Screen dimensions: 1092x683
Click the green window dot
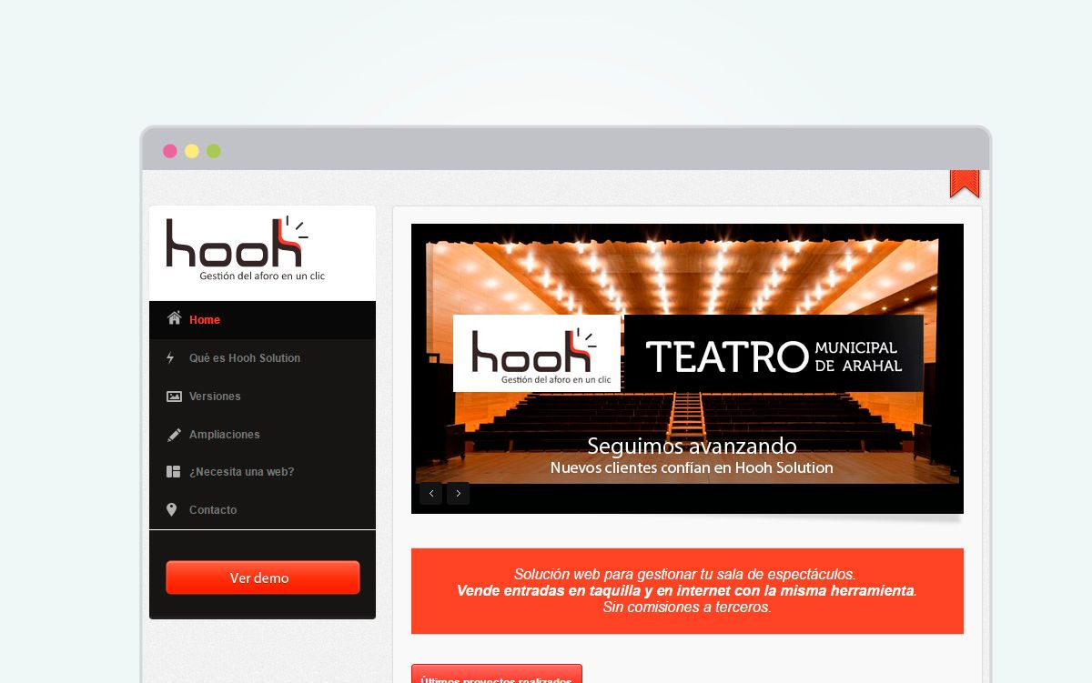pyautogui.click(x=214, y=151)
